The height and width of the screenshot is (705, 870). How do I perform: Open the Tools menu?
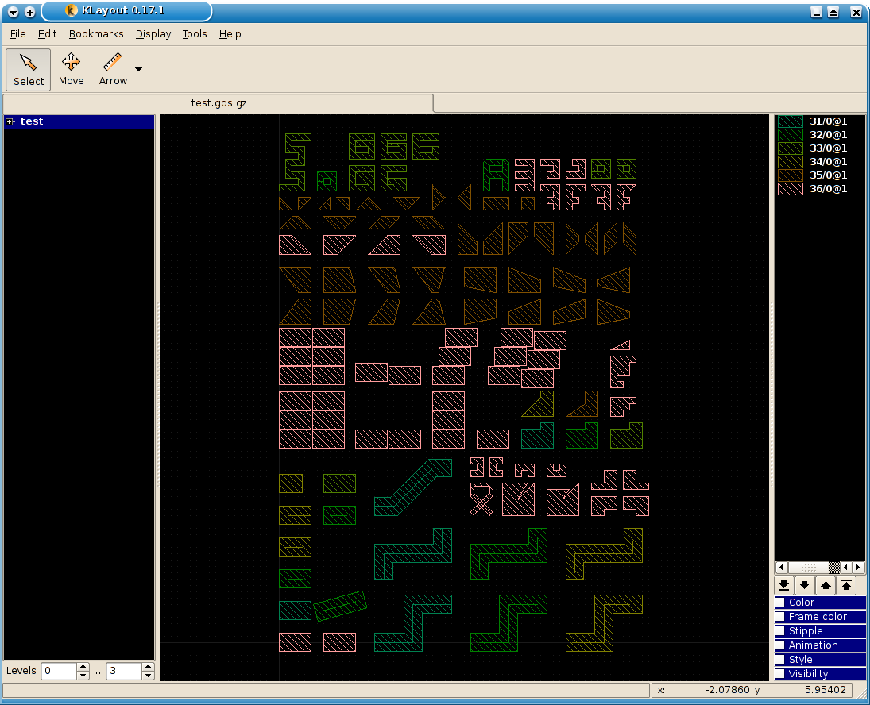point(195,34)
